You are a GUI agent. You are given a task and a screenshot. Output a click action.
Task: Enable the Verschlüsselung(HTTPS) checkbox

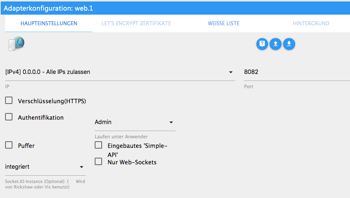(x=9, y=100)
